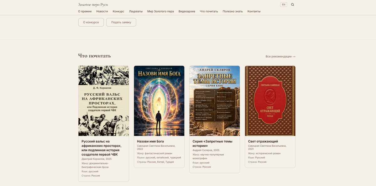Open the search magnifier icon

(x=293, y=5)
